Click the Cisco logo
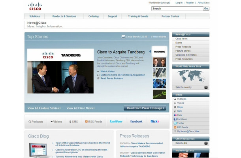The width and height of the screenshot is (241, 158). [x=35, y=7]
